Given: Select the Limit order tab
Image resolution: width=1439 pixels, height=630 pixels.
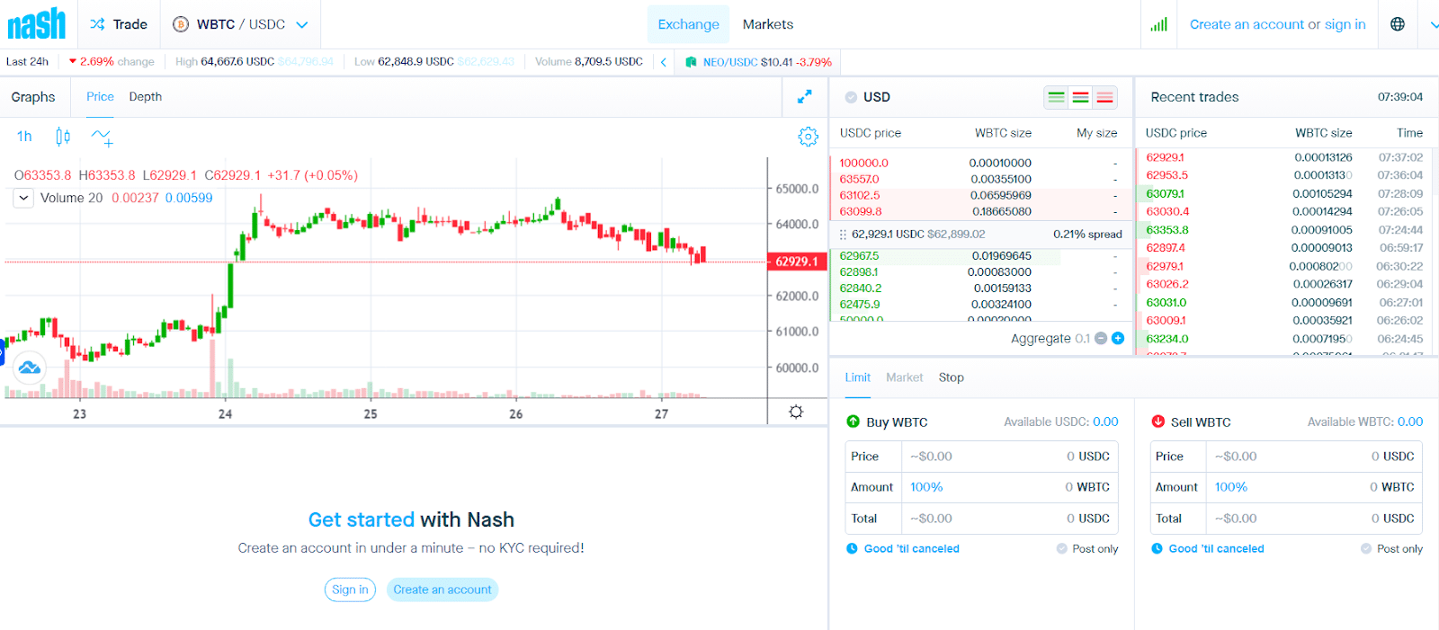Looking at the screenshot, I should [857, 377].
